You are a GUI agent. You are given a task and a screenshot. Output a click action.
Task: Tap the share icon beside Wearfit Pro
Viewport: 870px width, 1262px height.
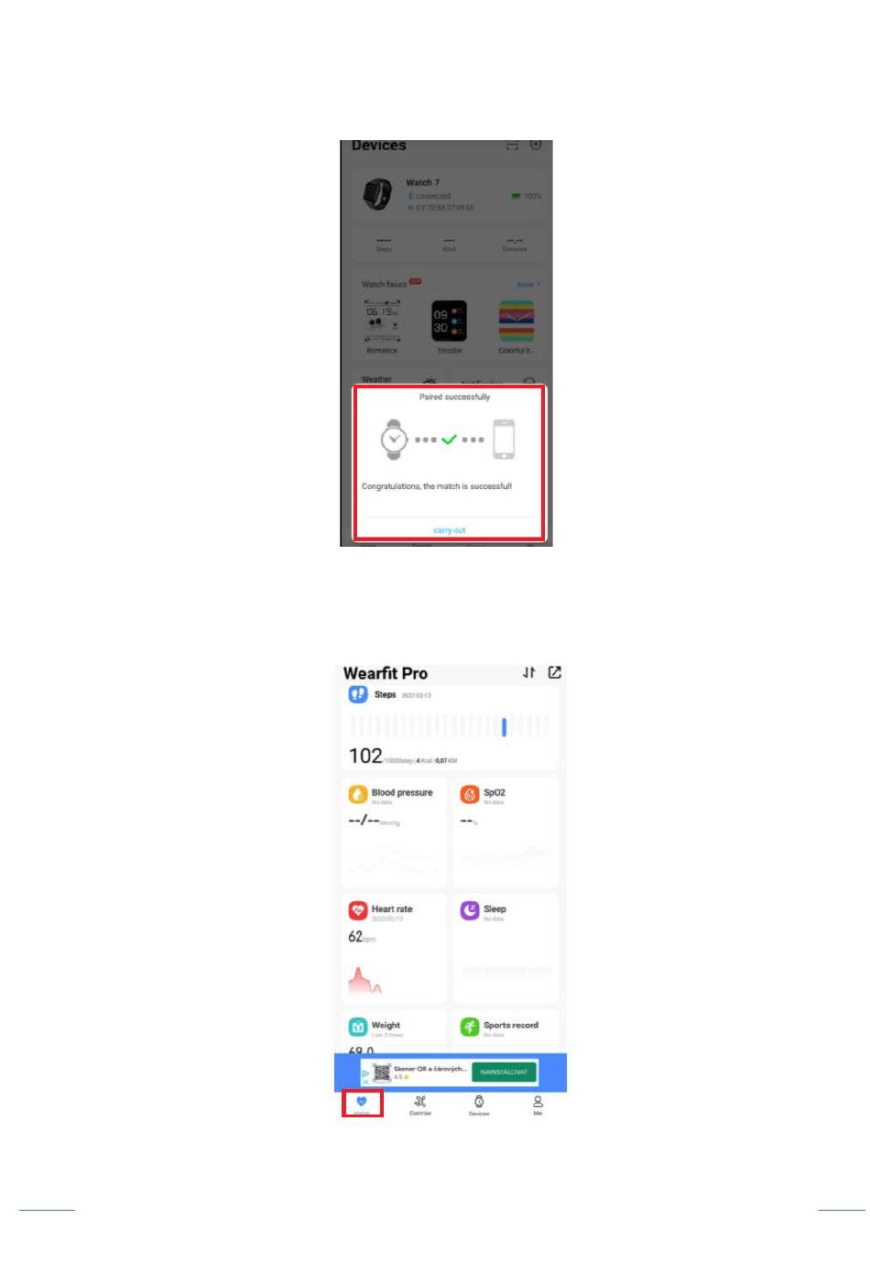click(x=554, y=672)
